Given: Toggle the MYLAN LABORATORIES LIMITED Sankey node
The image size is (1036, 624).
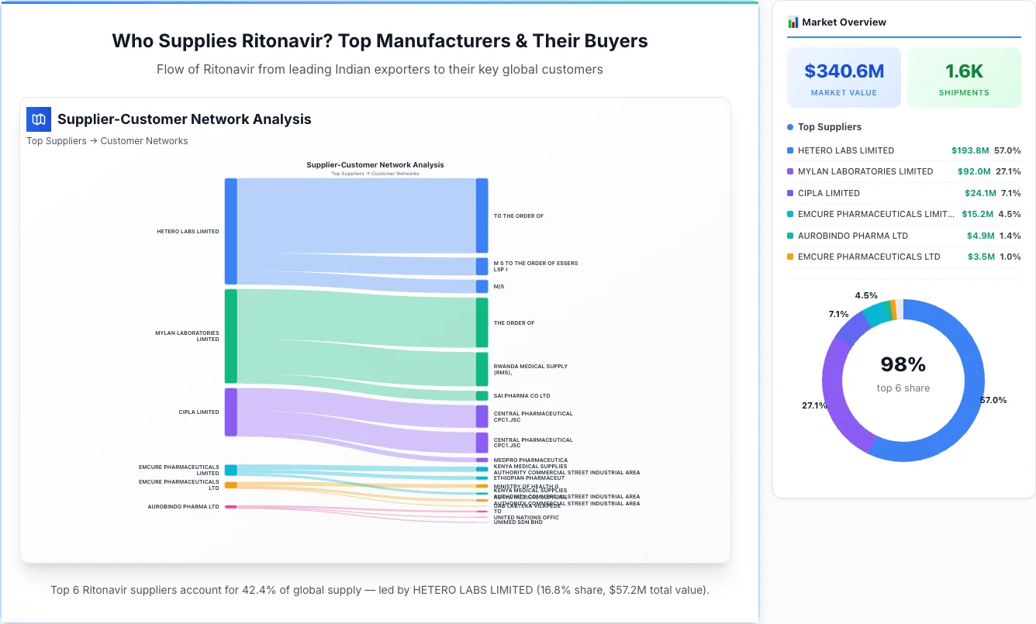Looking at the screenshot, I should 229,336.
